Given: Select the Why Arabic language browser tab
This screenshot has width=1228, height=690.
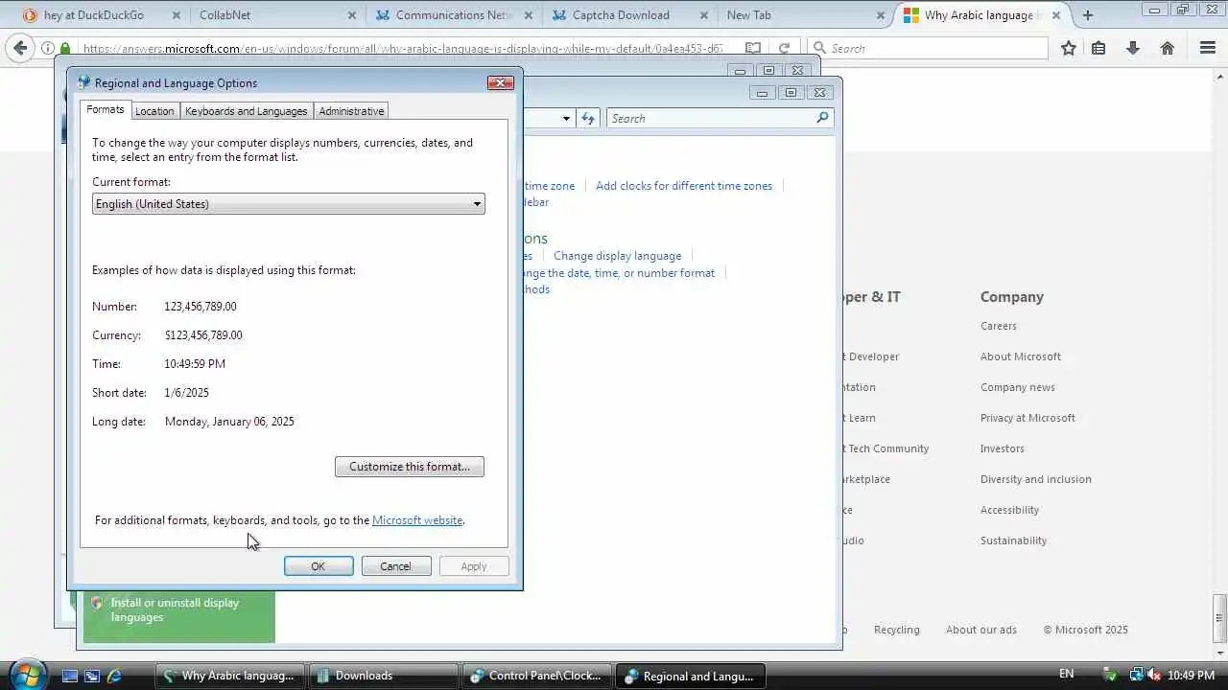Looking at the screenshot, I should [x=978, y=15].
